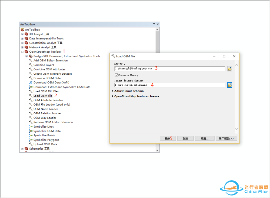Expand the 3D Analyst toolbox node
270x198 pixels.
pos(22,34)
